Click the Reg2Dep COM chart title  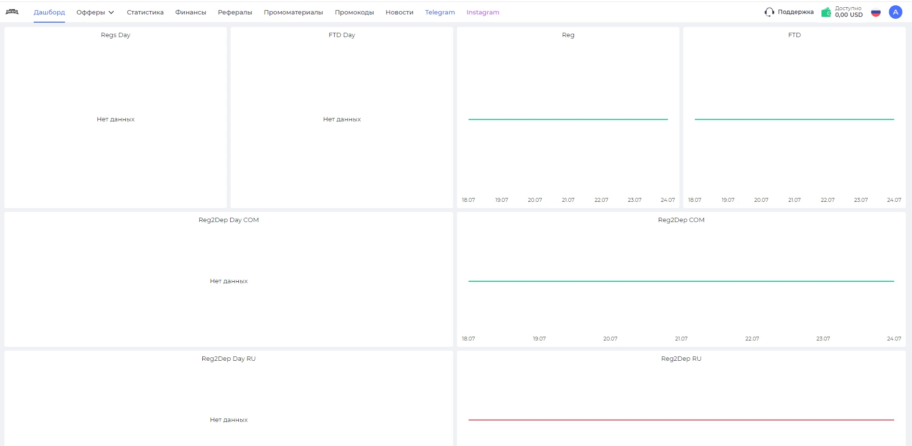click(x=681, y=220)
